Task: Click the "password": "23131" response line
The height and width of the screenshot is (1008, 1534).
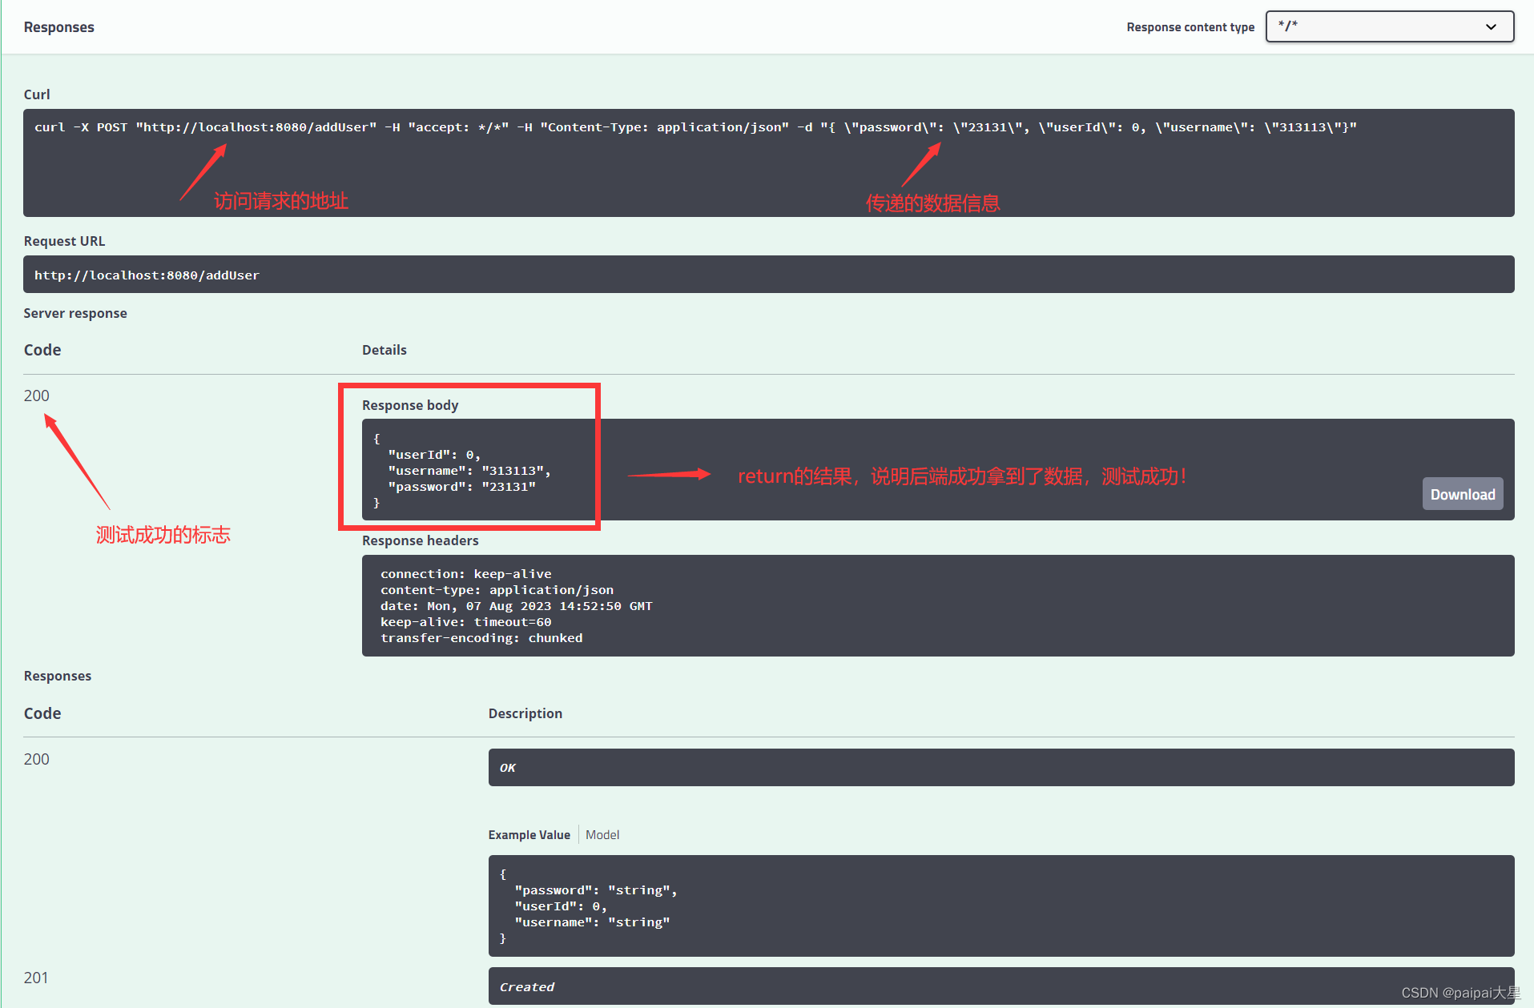Action: [461, 487]
